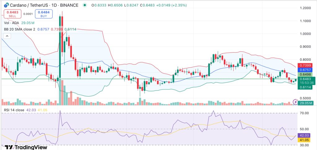317x150 pixels.
Task: Click the Cardano coin logo icon
Action: 5,5
